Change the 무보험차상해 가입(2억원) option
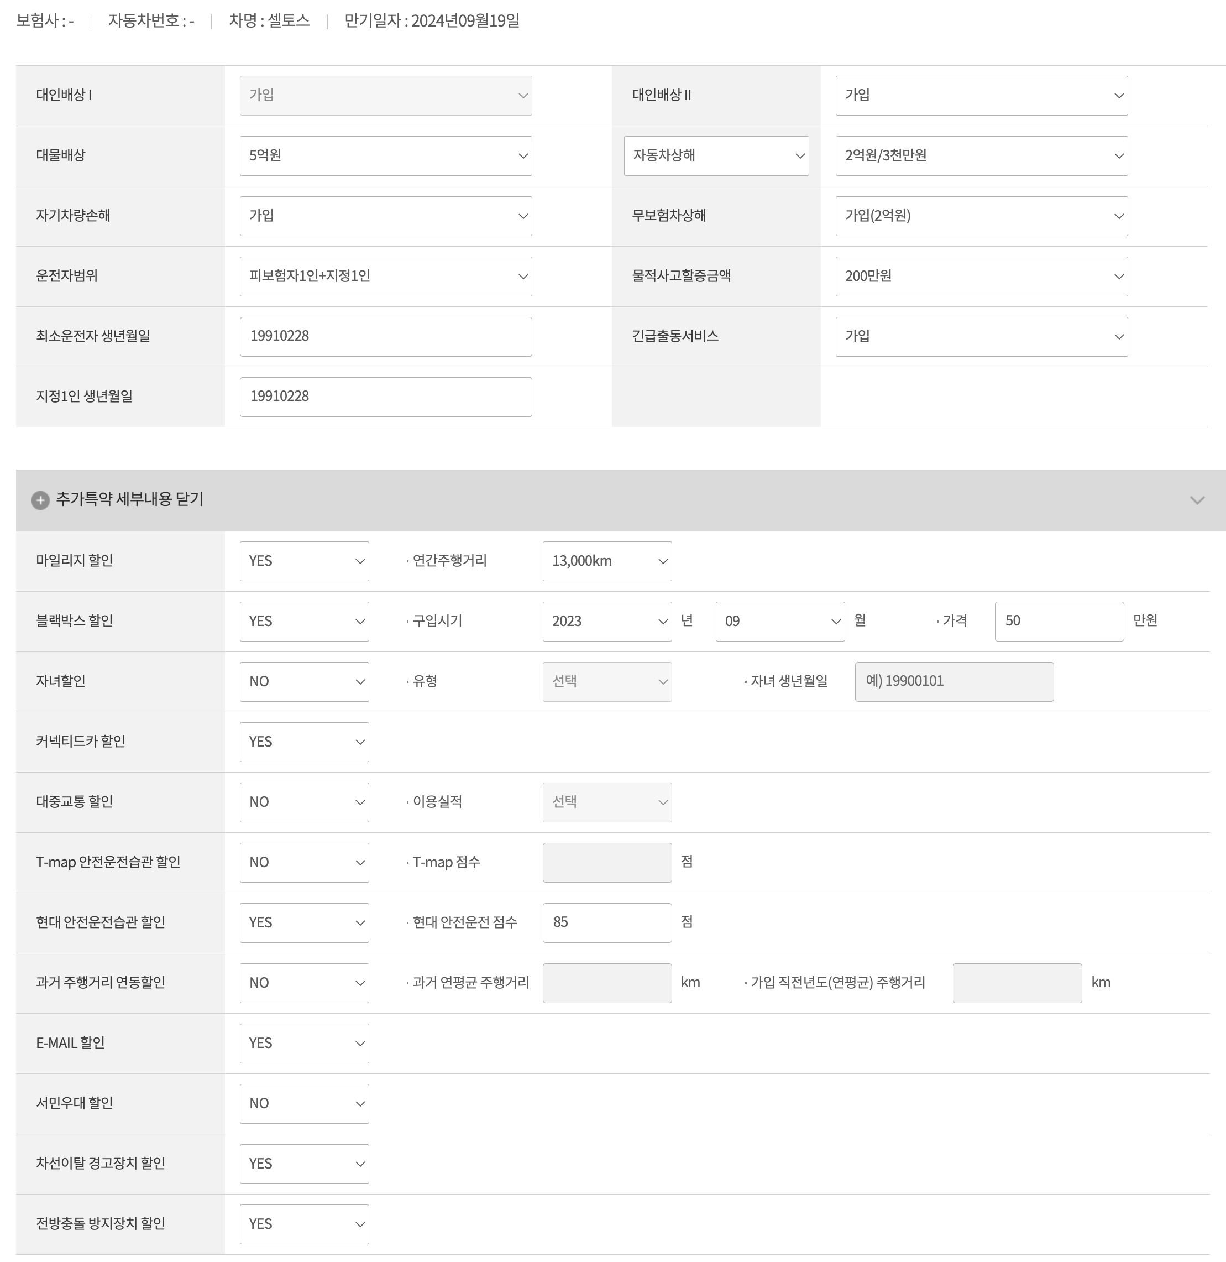The width and height of the screenshot is (1226, 1262). click(981, 216)
